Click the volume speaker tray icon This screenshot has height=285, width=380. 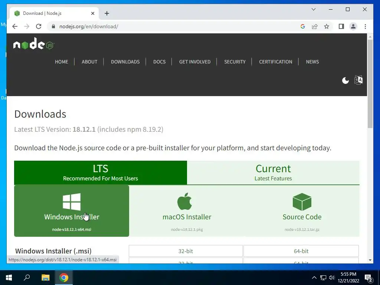(x=332, y=278)
